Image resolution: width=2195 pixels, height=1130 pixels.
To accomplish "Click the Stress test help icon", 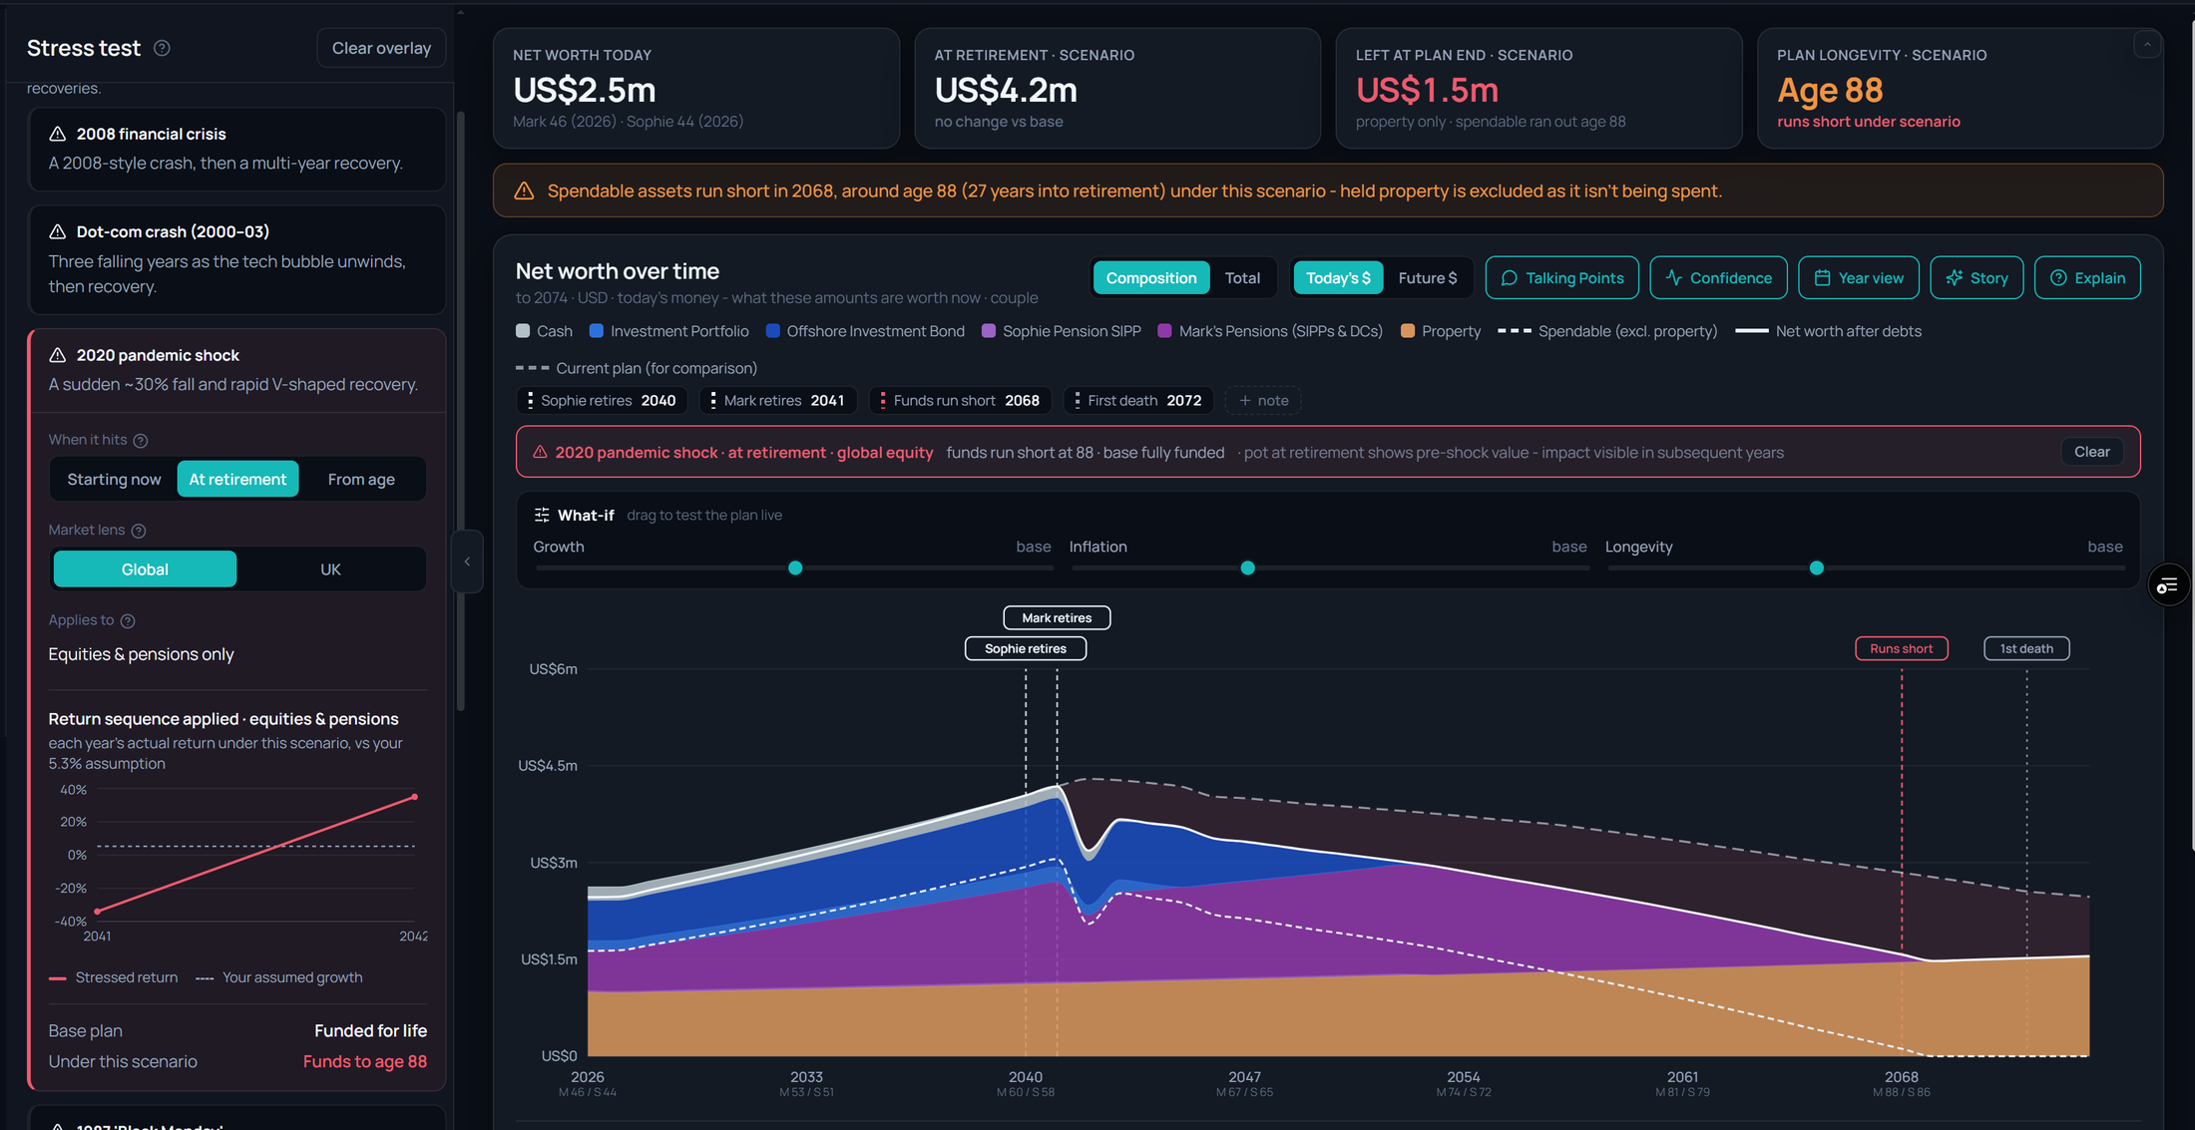I will (x=162, y=48).
